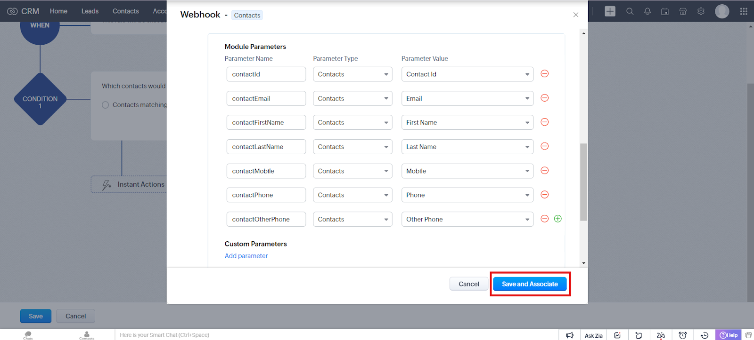
Task: Edit the contactOtherPhone parameter name field
Action: 266,219
